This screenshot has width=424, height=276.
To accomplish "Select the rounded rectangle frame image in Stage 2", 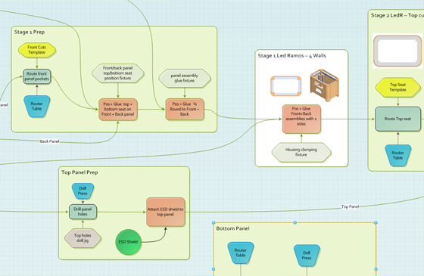I will [x=397, y=51].
